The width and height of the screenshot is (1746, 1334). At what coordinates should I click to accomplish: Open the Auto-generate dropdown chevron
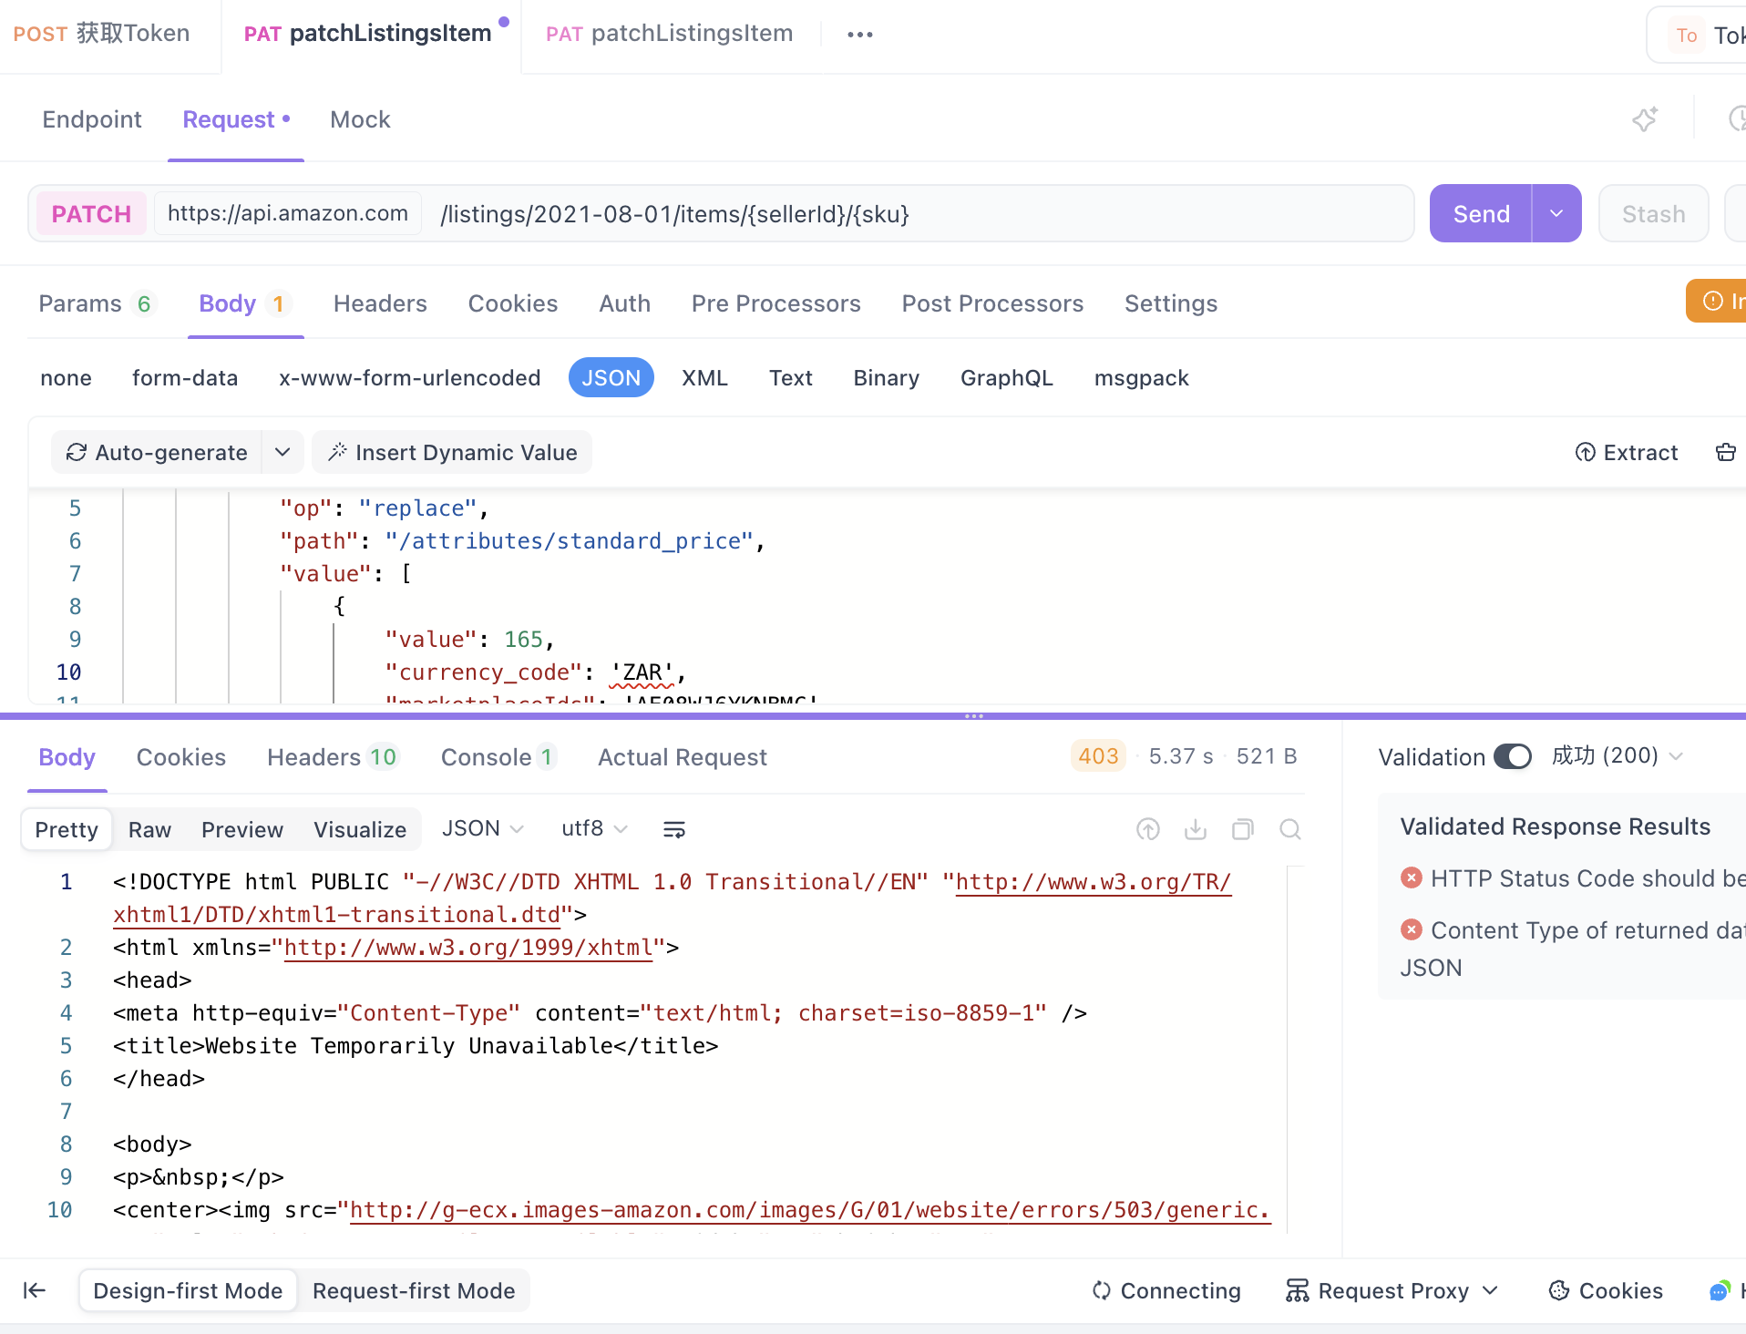[282, 453]
